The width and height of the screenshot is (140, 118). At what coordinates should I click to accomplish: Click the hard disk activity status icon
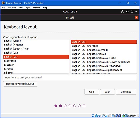point(93,116)
